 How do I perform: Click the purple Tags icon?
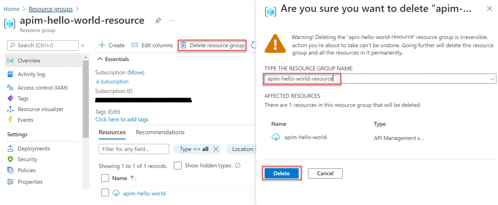click(x=10, y=98)
